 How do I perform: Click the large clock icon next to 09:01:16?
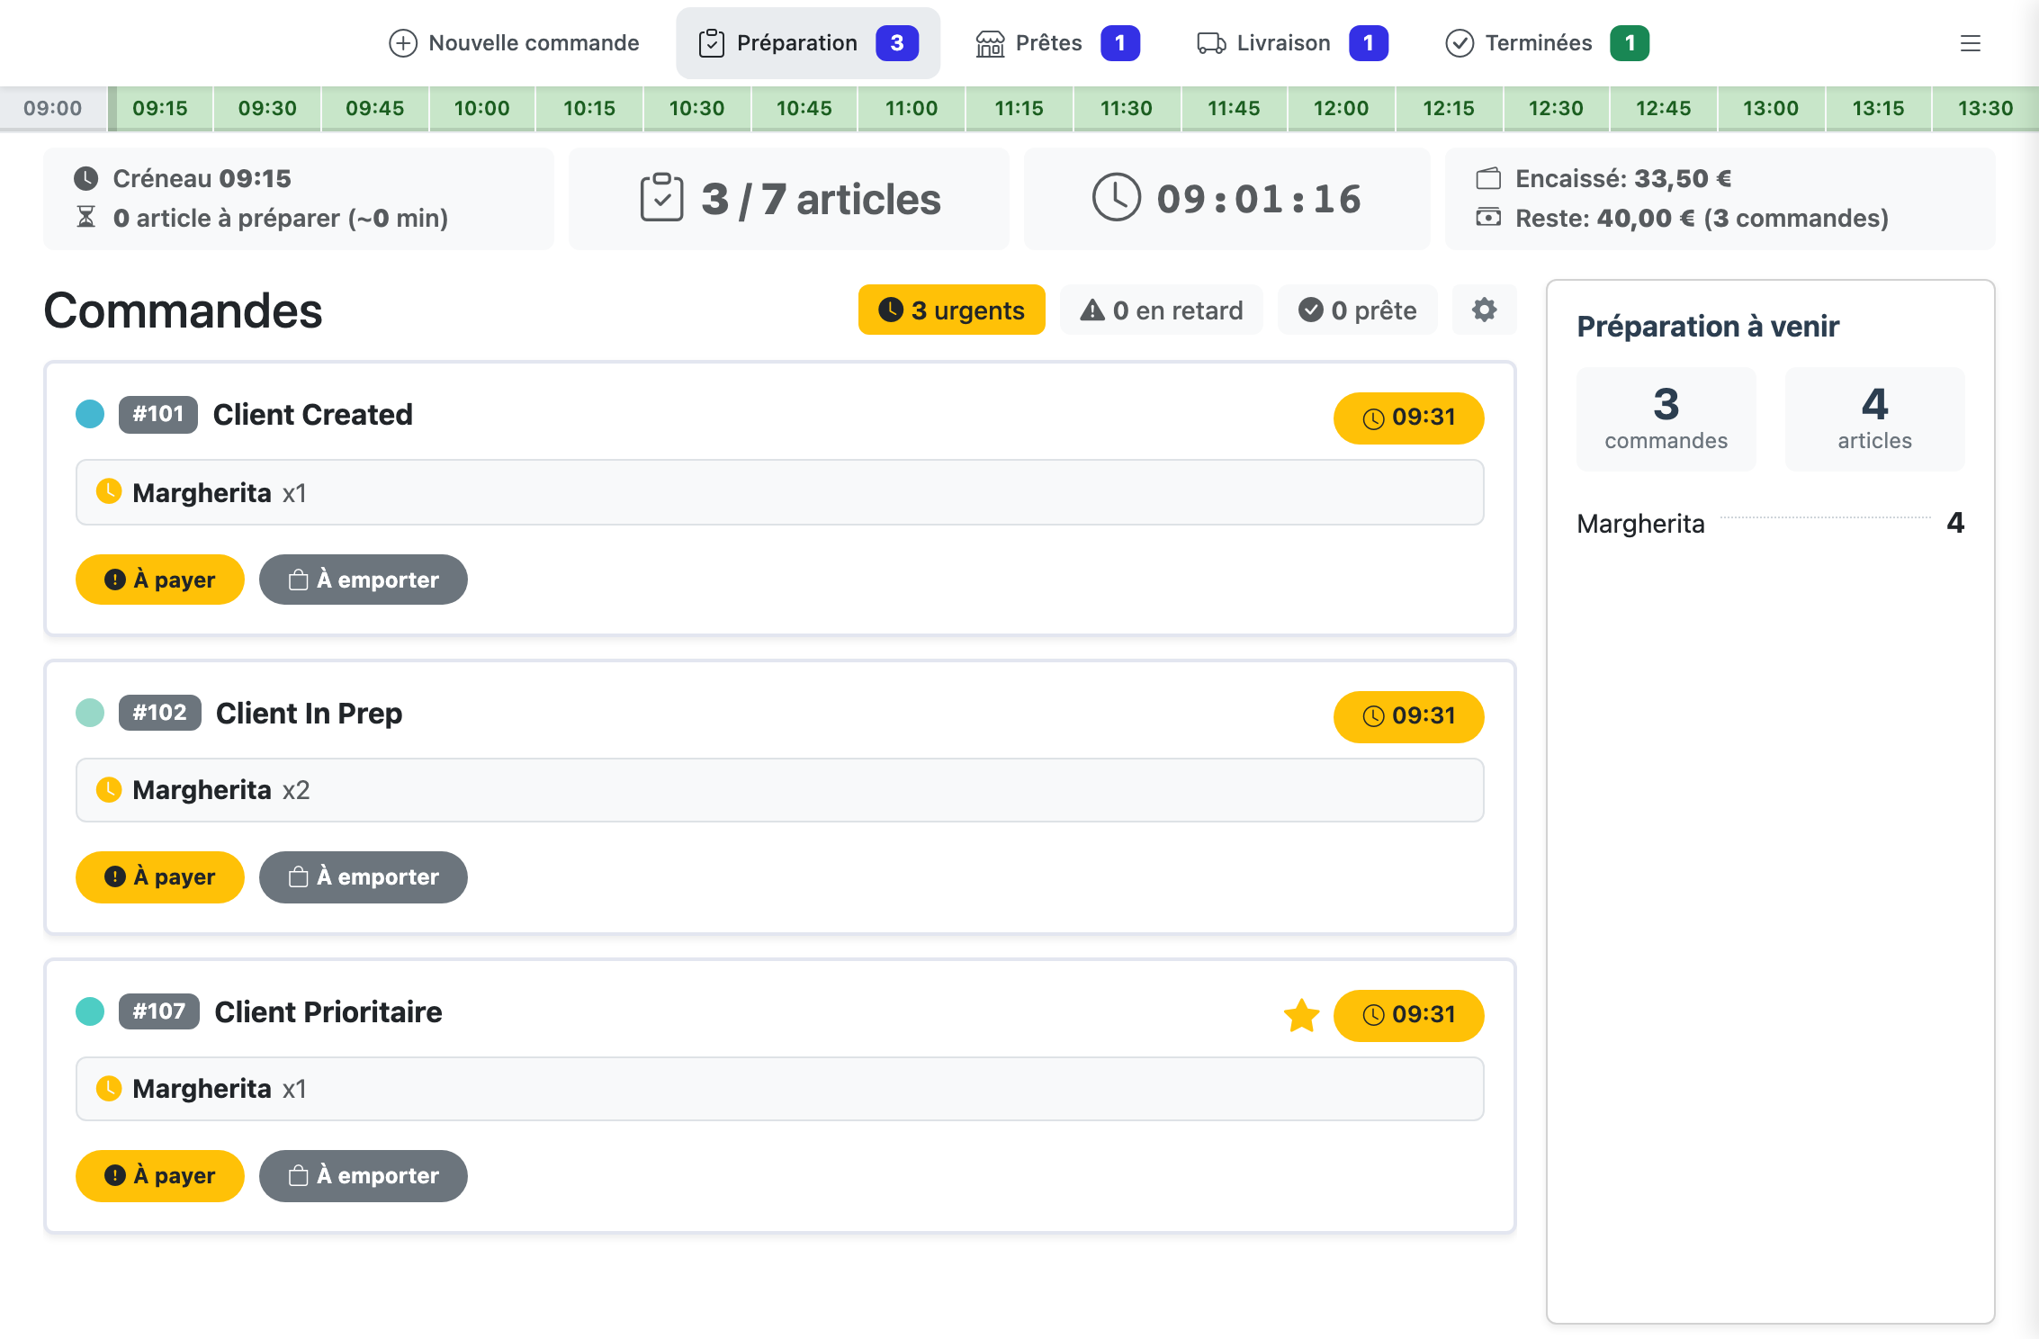pos(1117,197)
